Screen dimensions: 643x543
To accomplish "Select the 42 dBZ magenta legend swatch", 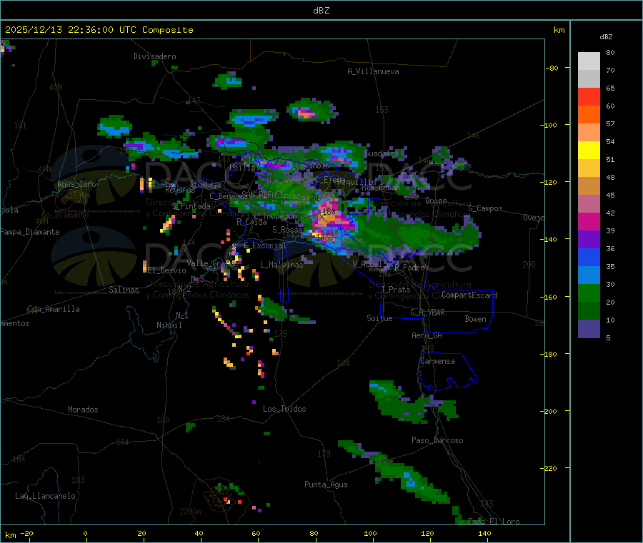I will tap(589, 221).
